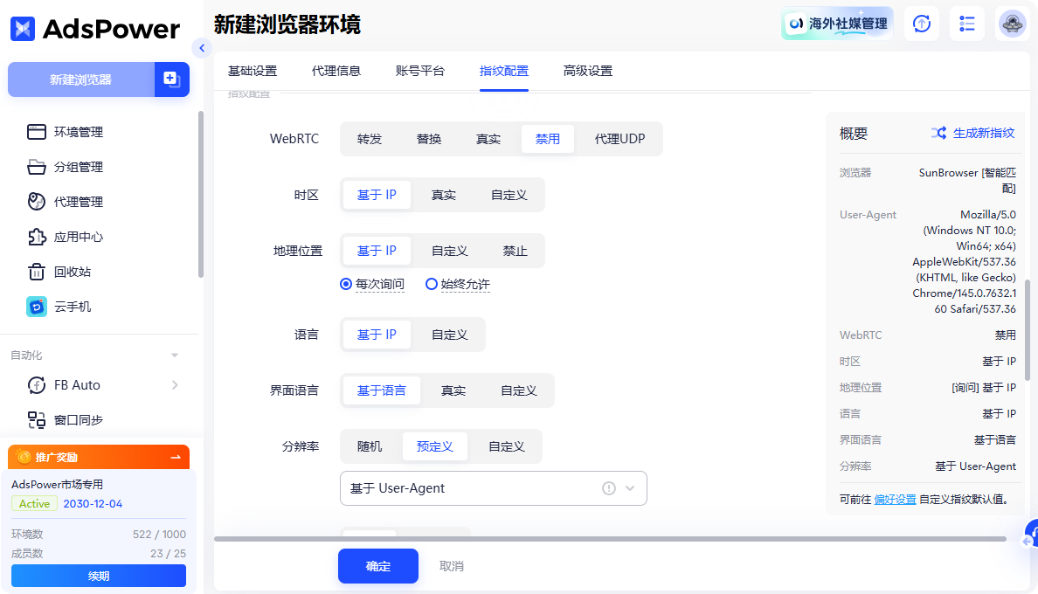The height and width of the screenshot is (594, 1038).
Task: Click the floating support icon on the right edge
Action: tap(1031, 534)
